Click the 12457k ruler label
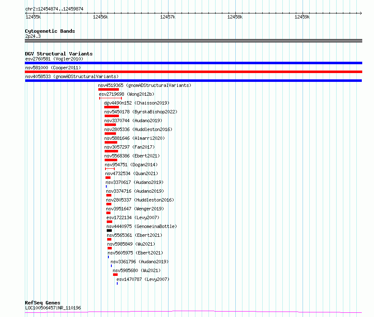Image resolution: width=374 pixels, height=317 pixels. tap(168, 17)
